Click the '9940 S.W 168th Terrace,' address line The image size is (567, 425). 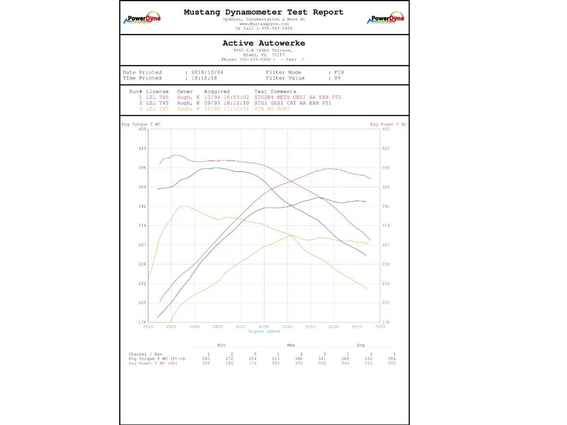[x=263, y=50]
